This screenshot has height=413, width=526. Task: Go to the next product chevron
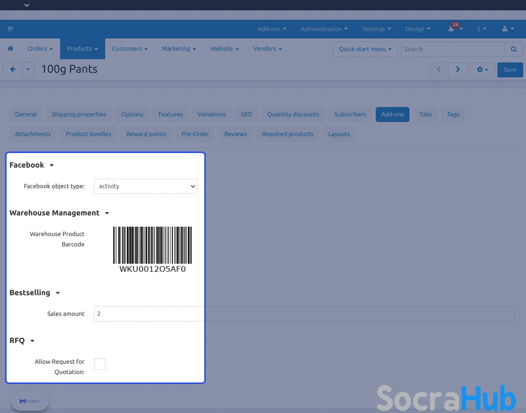click(x=458, y=69)
